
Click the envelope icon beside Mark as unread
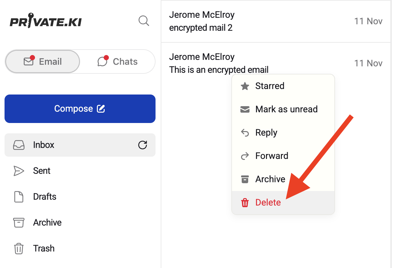[245, 109]
